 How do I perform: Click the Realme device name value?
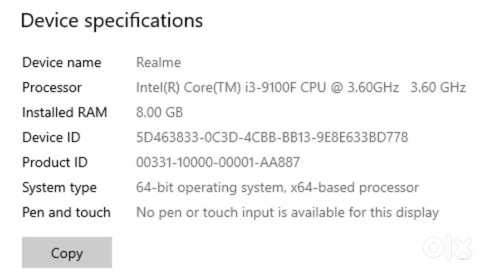click(158, 63)
